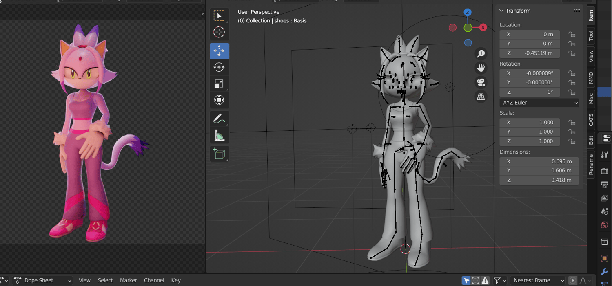Switch to the CATS sidebar tab
This screenshot has width=612, height=286.
coord(591,120)
